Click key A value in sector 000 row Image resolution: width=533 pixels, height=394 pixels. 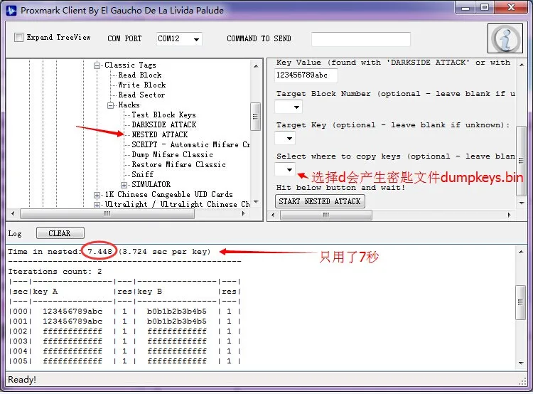[72, 312]
